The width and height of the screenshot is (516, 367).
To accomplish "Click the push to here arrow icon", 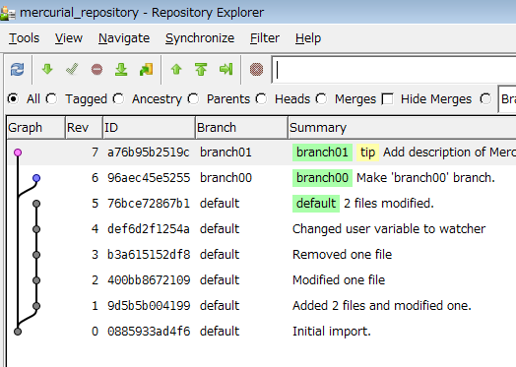I will [x=226, y=69].
